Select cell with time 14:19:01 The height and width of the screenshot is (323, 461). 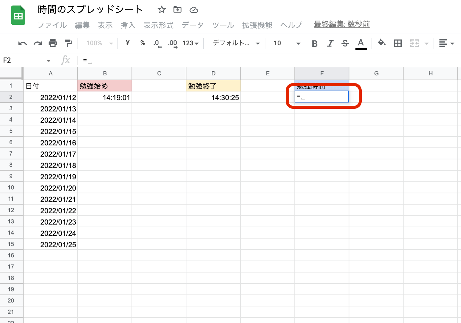pyautogui.click(x=105, y=97)
